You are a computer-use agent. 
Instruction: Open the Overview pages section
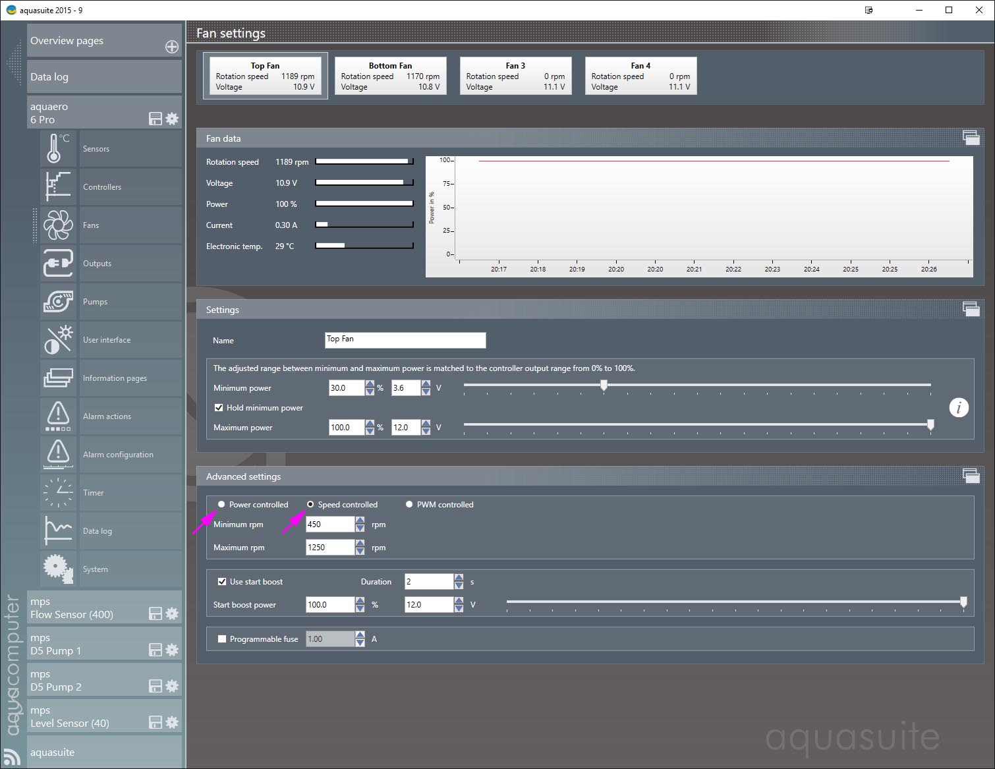point(104,40)
